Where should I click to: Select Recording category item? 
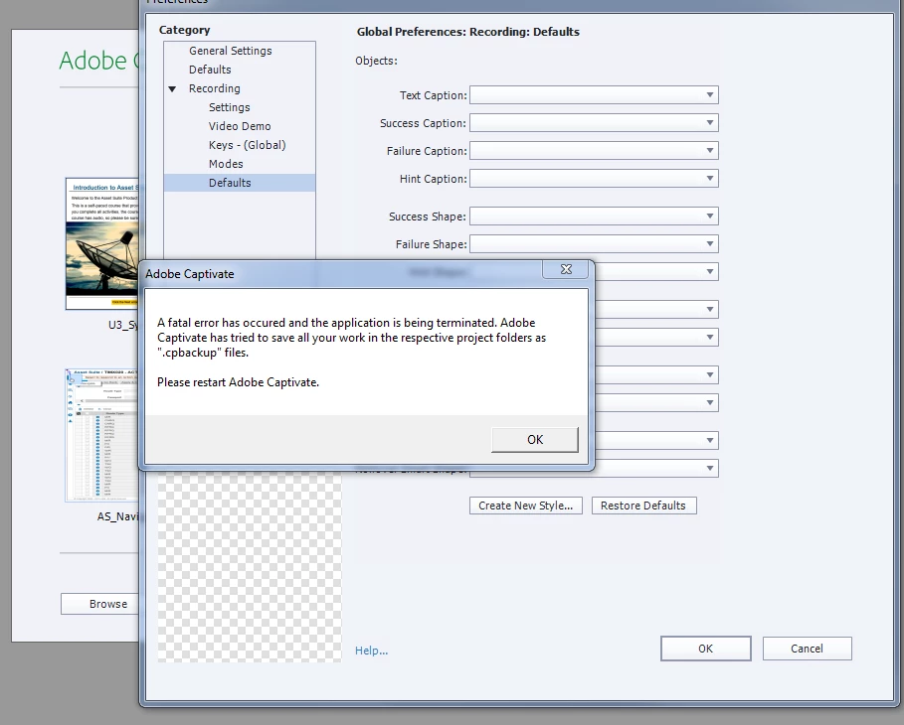coord(215,88)
